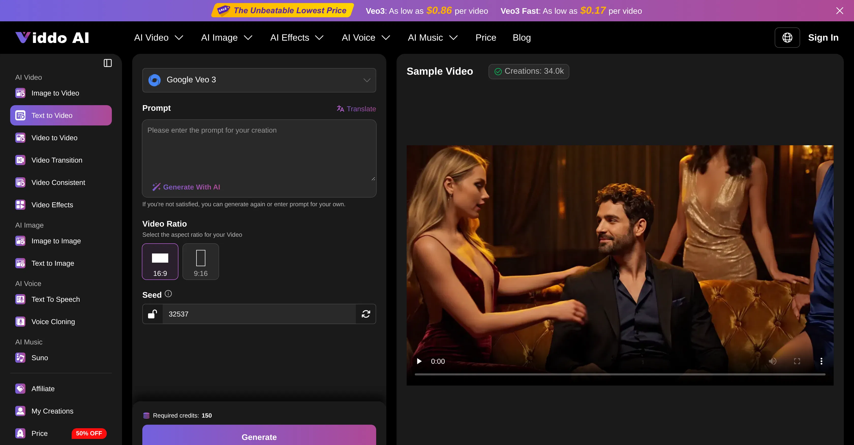Toggle the seed lock
854x445 pixels.
[x=153, y=314]
